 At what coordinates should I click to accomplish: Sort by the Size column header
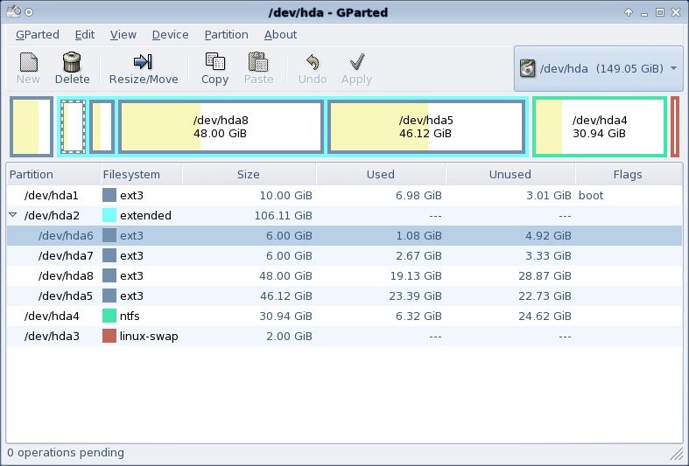(x=249, y=175)
